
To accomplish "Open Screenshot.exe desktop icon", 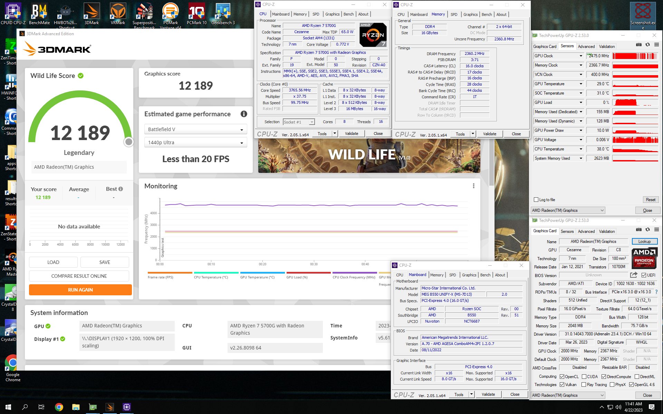I will click(x=643, y=16).
